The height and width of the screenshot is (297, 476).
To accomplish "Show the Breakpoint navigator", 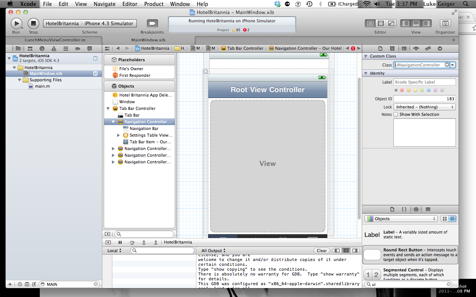I will 78,49.
